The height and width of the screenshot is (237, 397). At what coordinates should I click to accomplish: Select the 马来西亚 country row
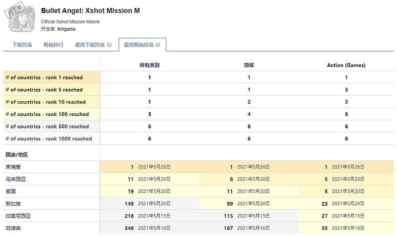[x=15, y=179]
